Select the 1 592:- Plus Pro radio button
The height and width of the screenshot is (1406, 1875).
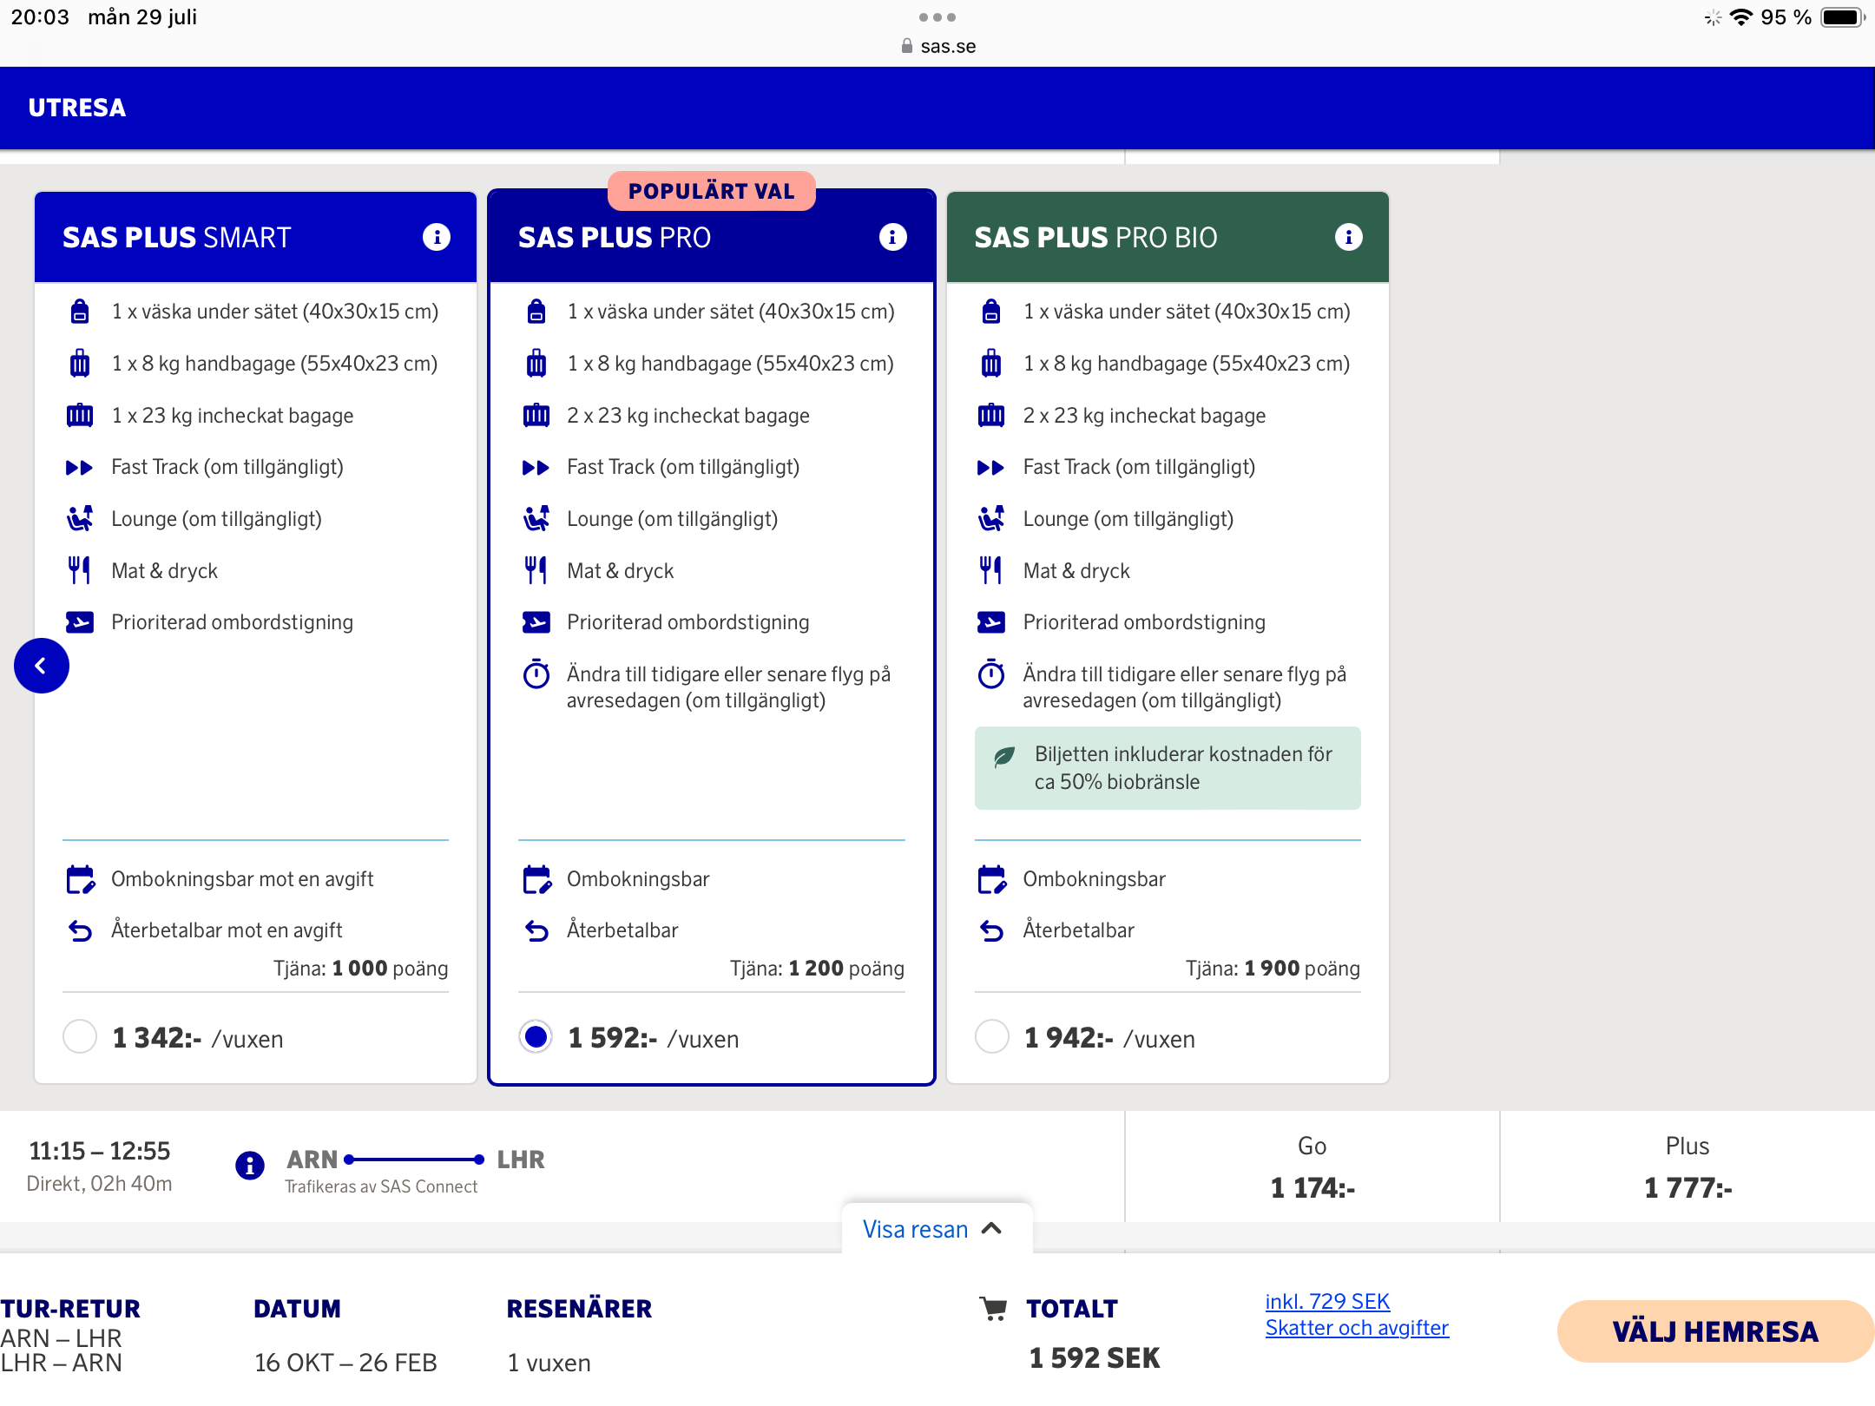[536, 1037]
